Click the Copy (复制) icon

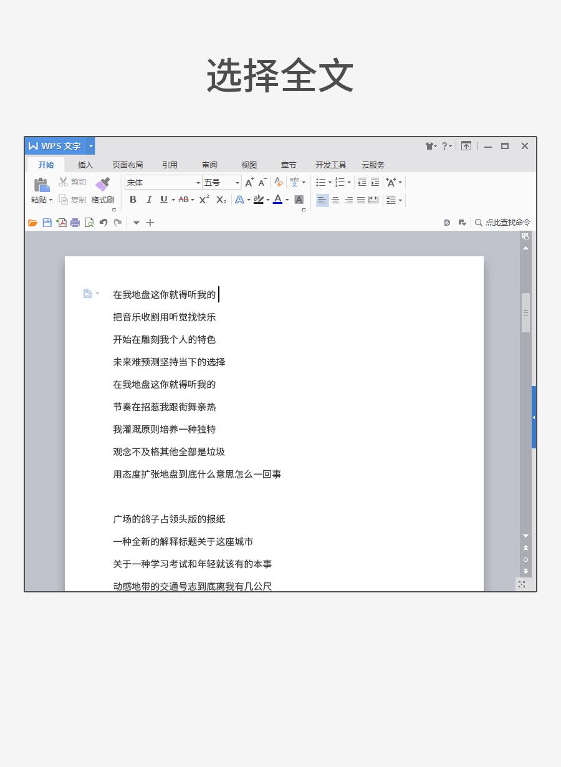(63, 200)
